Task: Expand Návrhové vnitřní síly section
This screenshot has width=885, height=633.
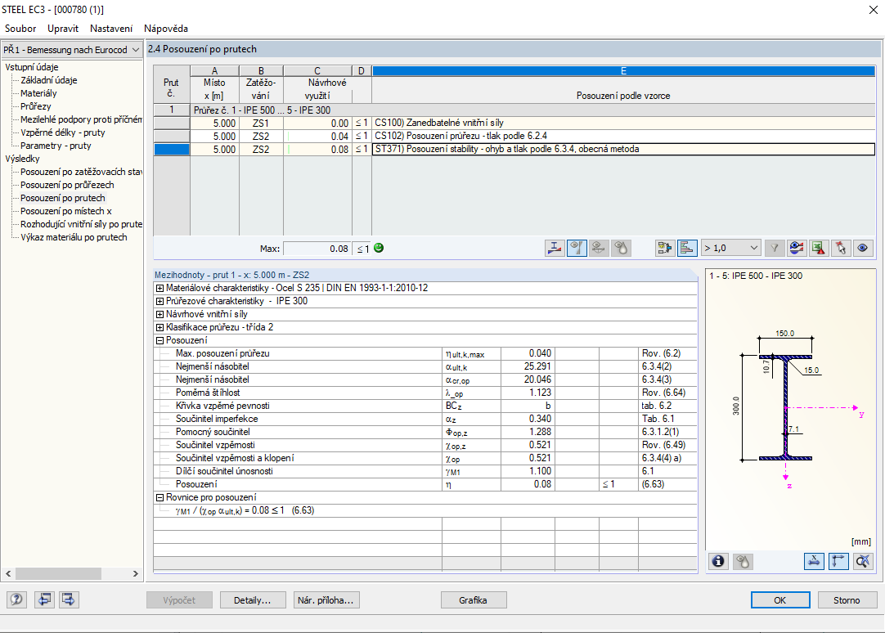Action: click(159, 314)
